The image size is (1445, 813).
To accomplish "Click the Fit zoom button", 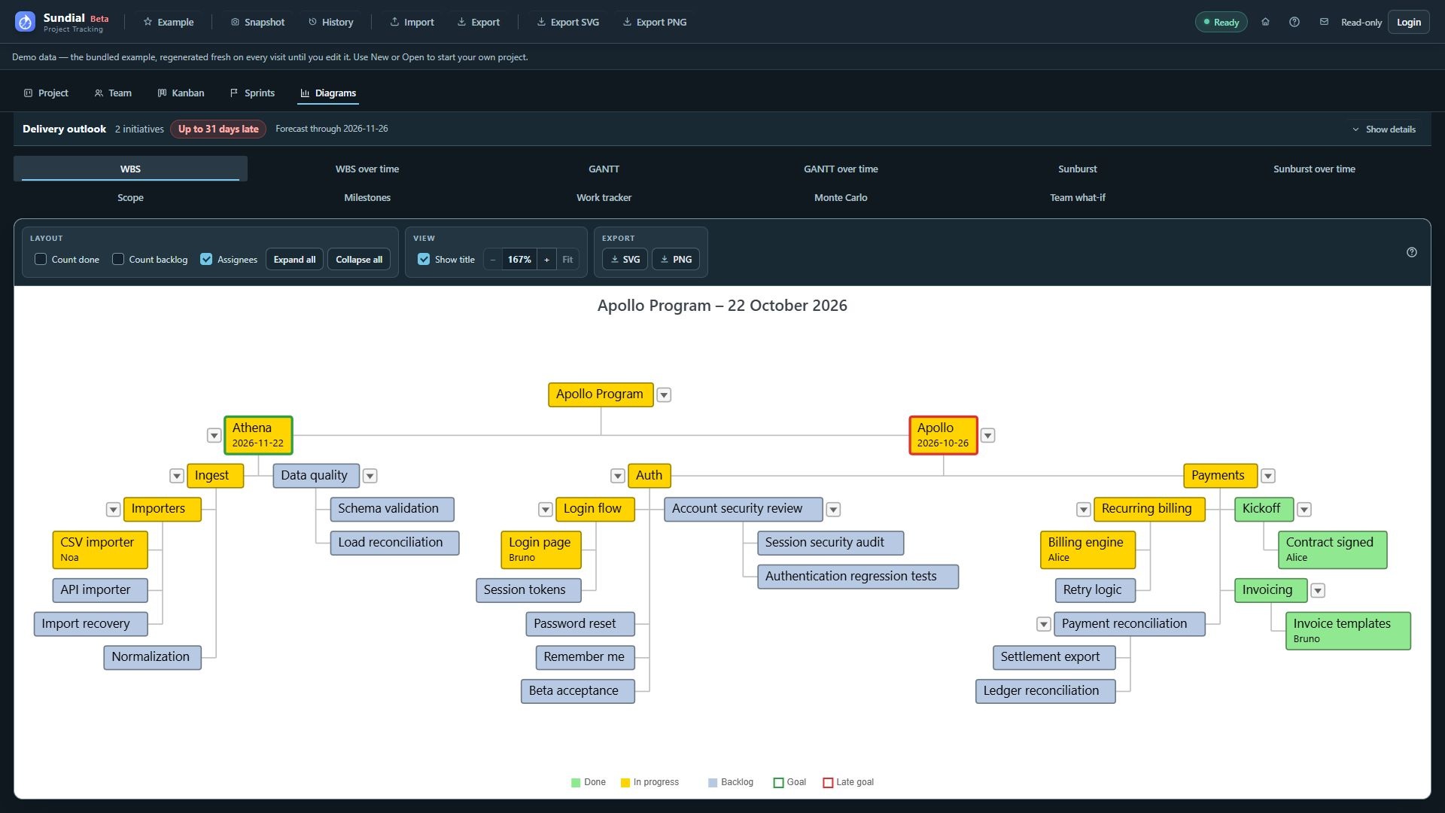I will tap(567, 259).
